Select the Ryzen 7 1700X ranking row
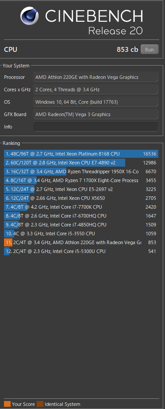165x409 pixels. (81, 180)
